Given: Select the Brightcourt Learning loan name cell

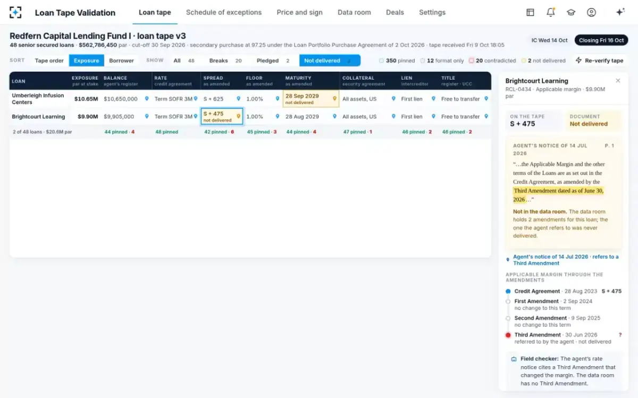Looking at the screenshot, I should coord(39,116).
